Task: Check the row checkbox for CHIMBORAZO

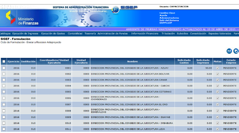Action: 4,98
